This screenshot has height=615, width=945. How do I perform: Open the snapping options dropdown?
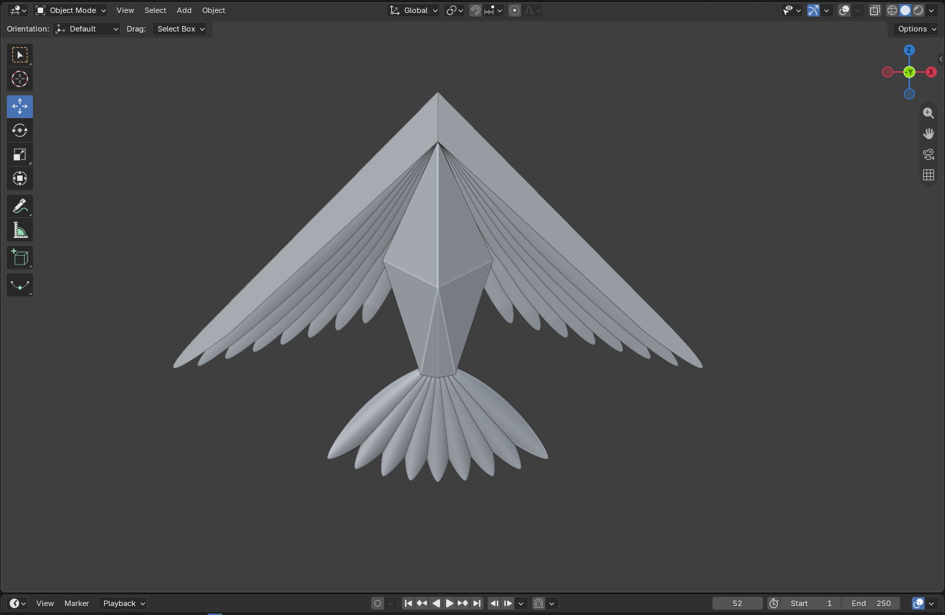(x=494, y=10)
